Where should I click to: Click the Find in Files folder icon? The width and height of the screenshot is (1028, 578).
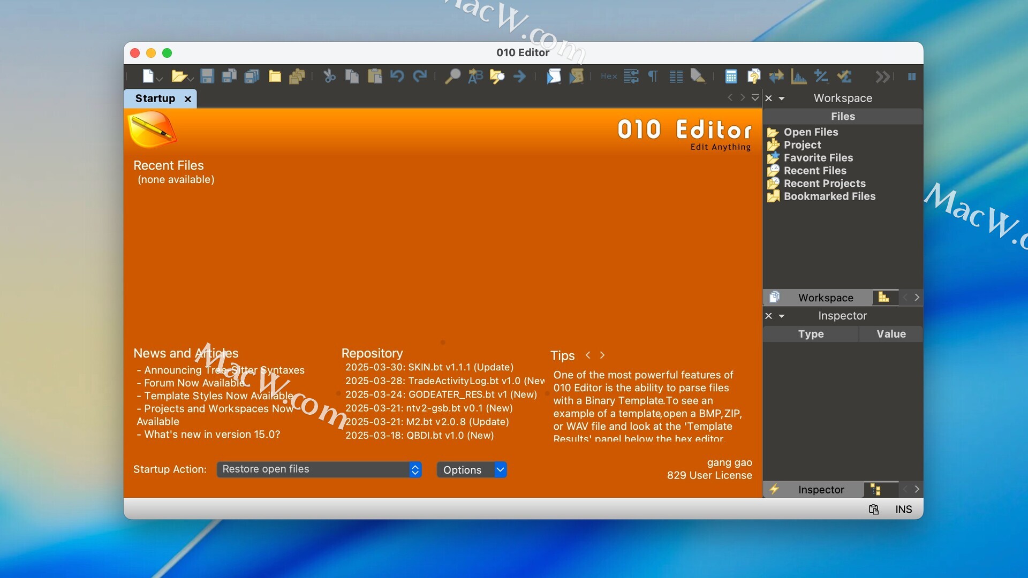497,77
